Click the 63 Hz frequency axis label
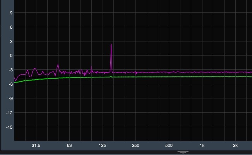This screenshot has width=252, height=155. coord(69,146)
